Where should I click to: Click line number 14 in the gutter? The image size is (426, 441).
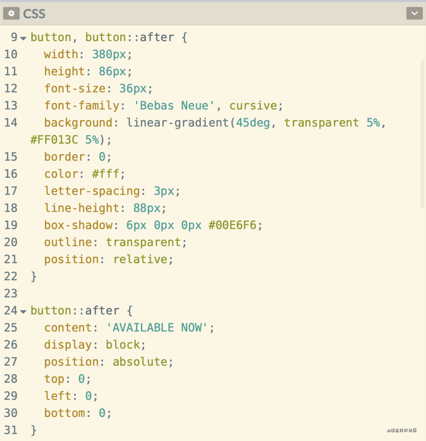[x=11, y=123]
